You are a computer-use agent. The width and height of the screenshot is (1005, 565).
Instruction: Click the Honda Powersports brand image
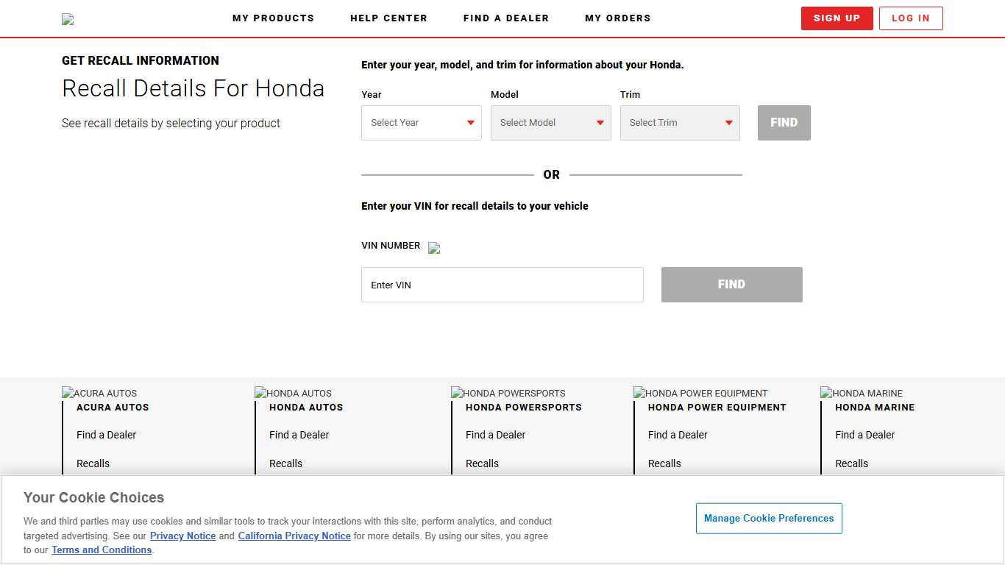(x=508, y=393)
